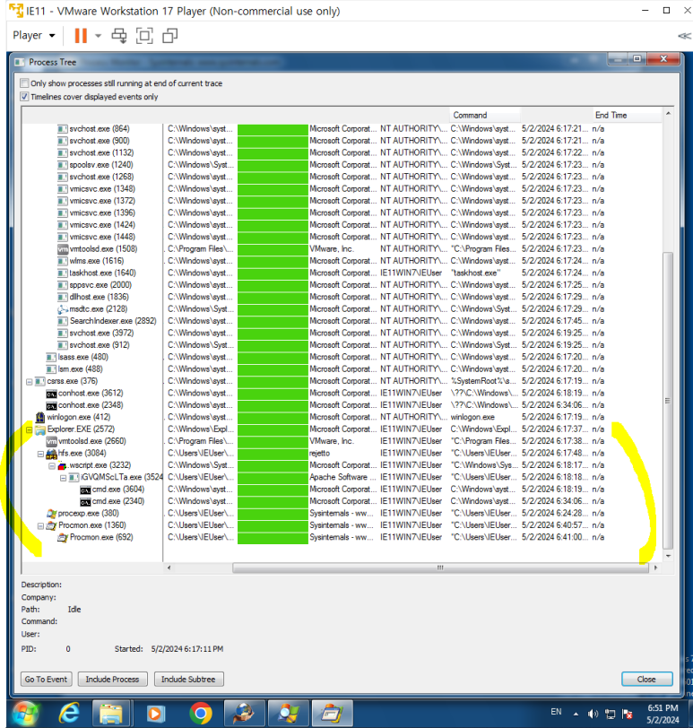
Task: Select the conhost.exe (3612) icon
Action: pos(51,394)
